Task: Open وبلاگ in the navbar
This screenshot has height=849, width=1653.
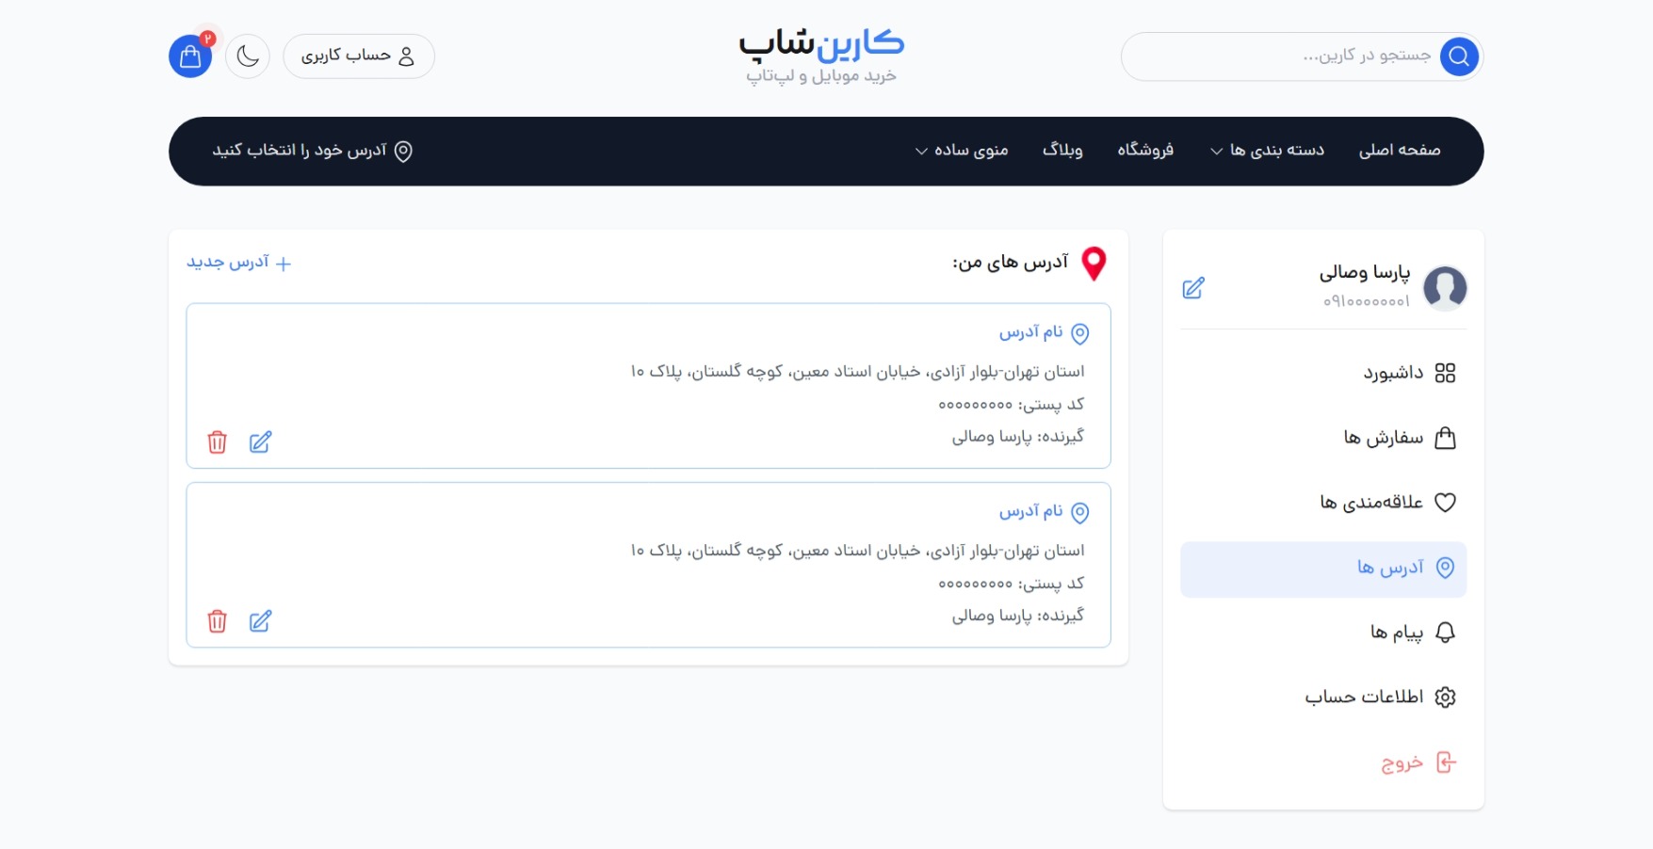Action: click(x=1062, y=151)
